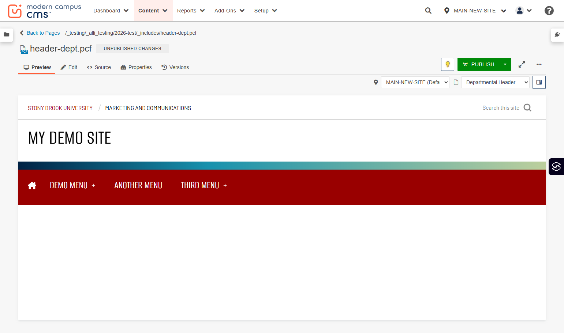Open the Departmental Header output selector
This screenshot has width=564, height=333.
[495, 82]
